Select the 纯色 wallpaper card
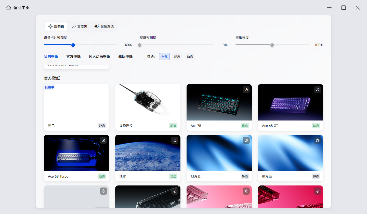The width and height of the screenshot is (367, 214). click(x=76, y=107)
